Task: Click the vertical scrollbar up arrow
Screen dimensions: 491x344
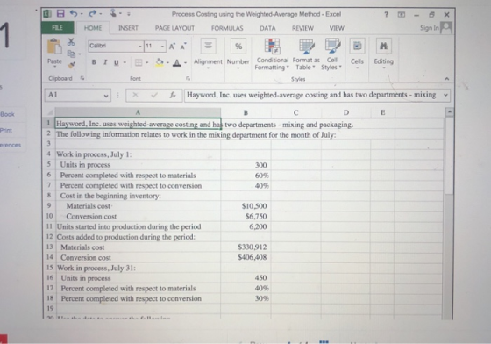Action: [x=449, y=111]
